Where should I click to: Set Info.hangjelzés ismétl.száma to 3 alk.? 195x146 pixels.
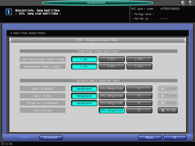click(x=139, y=59)
